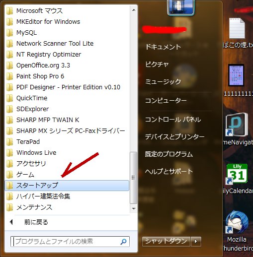
Task: Expand the OpenOffice.org 3.3 group
Action: click(67, 65)
